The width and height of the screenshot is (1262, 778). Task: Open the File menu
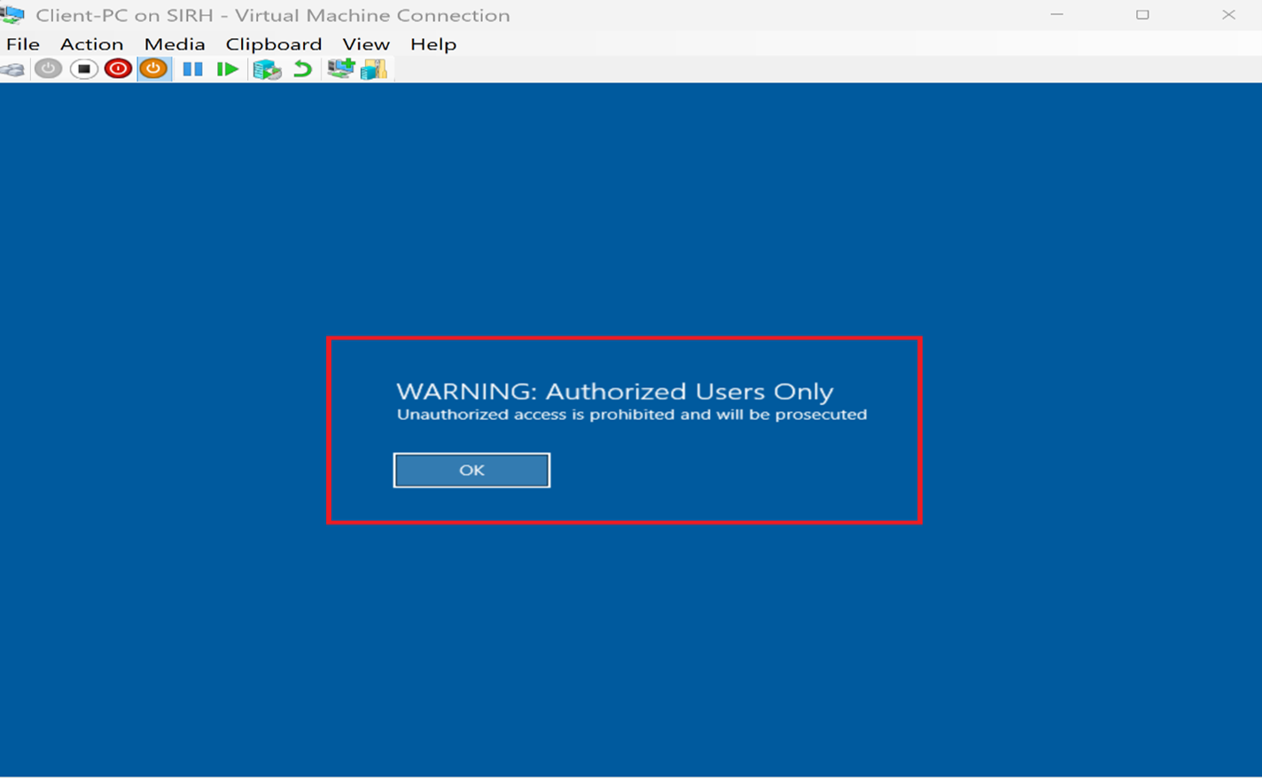pyautogui.click(x=22, y=43)
